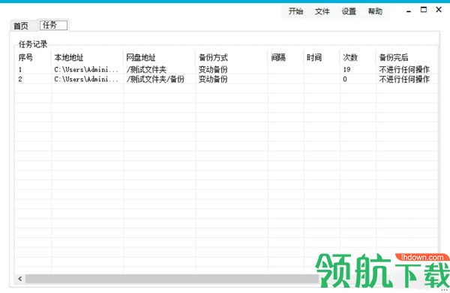The height and width of the screenshot is (293, 450).
Task: Minimize the backup window
Action: click(409, 11)
